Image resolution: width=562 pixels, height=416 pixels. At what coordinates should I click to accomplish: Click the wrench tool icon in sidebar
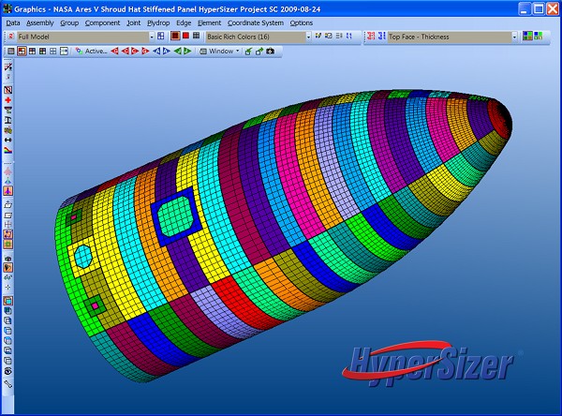tap(7, 384)
